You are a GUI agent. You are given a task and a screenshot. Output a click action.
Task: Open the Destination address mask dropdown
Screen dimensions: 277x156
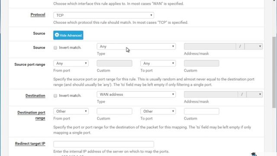(254, 94)
